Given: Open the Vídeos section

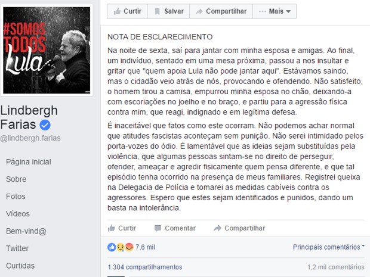Looking at the screenshot, I should click(18, 214).
